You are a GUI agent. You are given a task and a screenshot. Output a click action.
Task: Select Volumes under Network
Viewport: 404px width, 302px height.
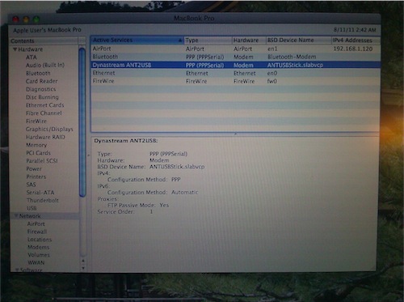pyautogui.click(x=39, y=255)
